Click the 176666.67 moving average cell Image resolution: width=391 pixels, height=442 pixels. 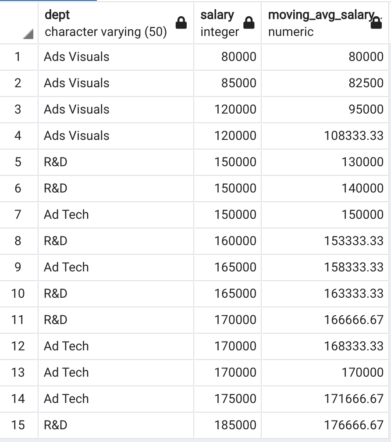coord(325,425)
